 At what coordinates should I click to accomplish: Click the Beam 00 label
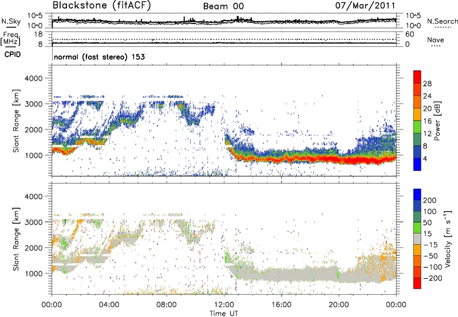point(223,6)
